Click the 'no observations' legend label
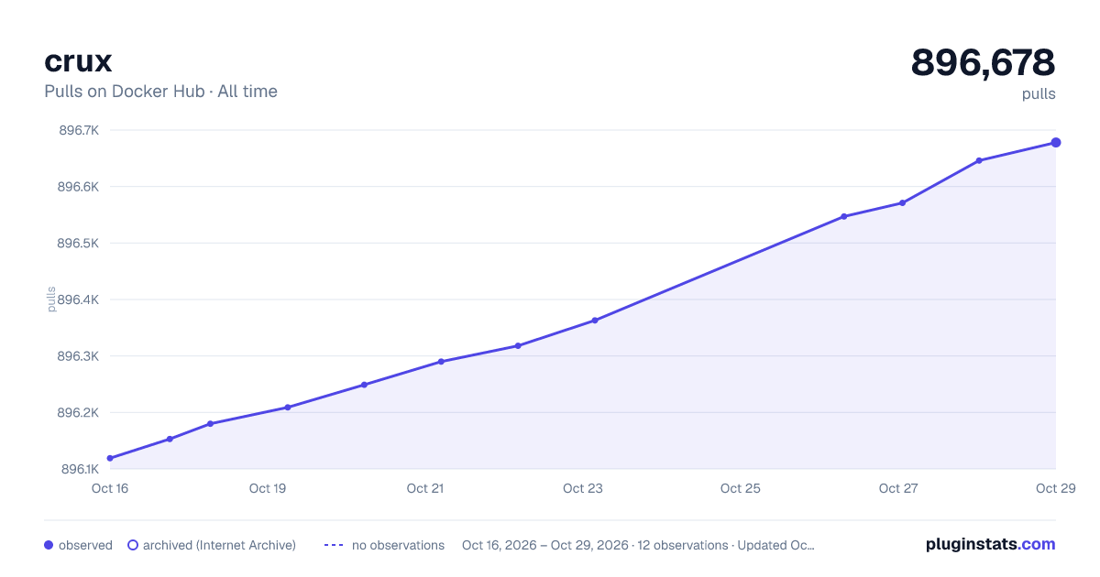Screen dimensions: 1100x577 pyautogui.click(x=398, y=545)
